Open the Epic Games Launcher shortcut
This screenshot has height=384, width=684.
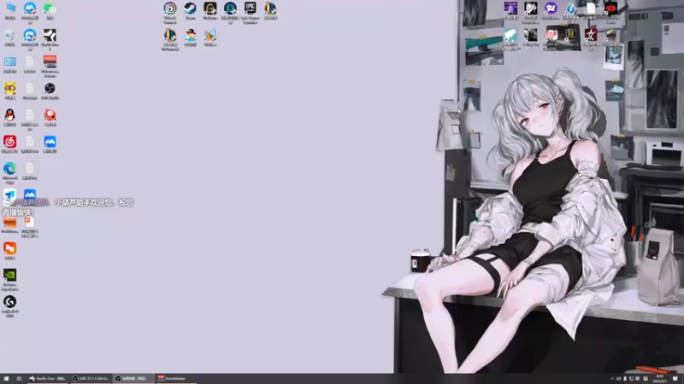251,13
